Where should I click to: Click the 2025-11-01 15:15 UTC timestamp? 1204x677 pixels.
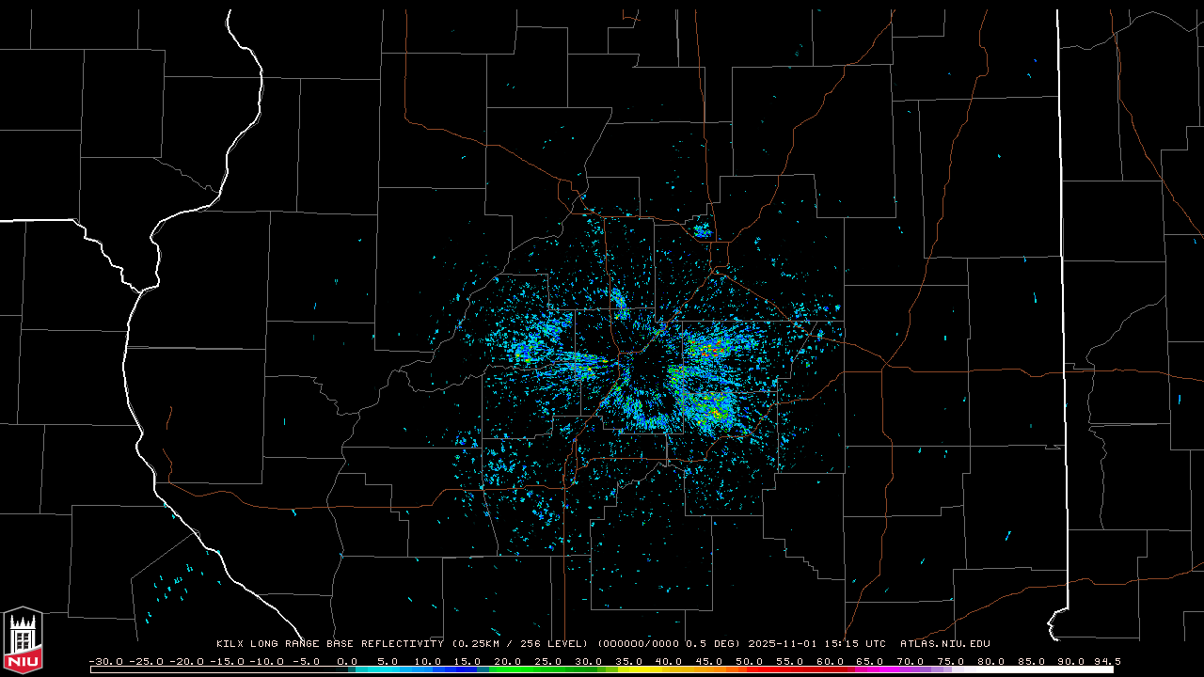[x=816, y=644]
